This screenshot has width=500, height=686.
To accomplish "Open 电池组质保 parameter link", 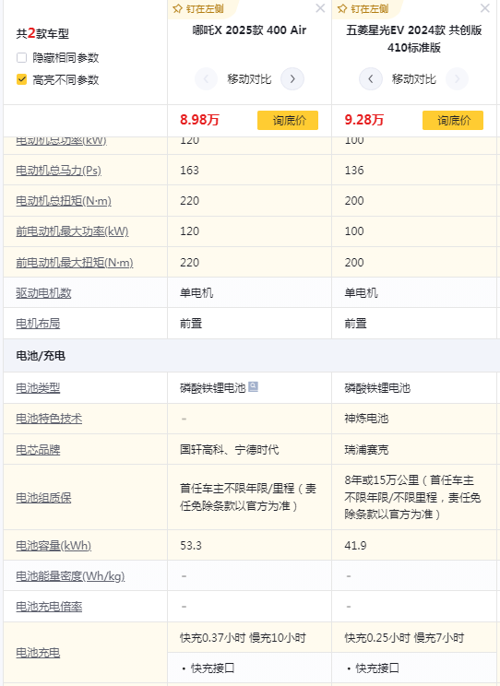I will (x=43, y=498).
